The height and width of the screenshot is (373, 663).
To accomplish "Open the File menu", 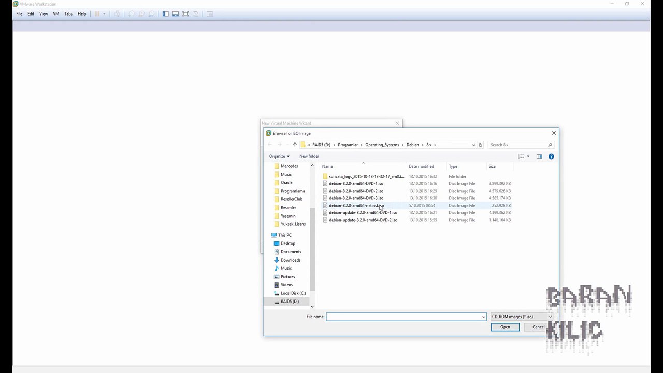I will 19,14.
